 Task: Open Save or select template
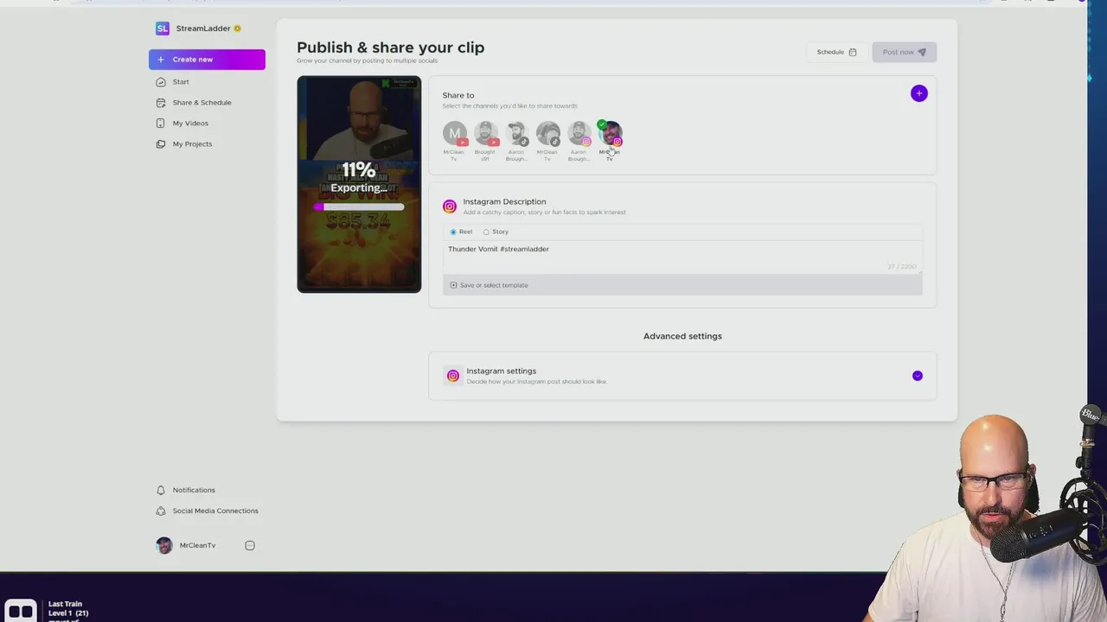point(489,285)
